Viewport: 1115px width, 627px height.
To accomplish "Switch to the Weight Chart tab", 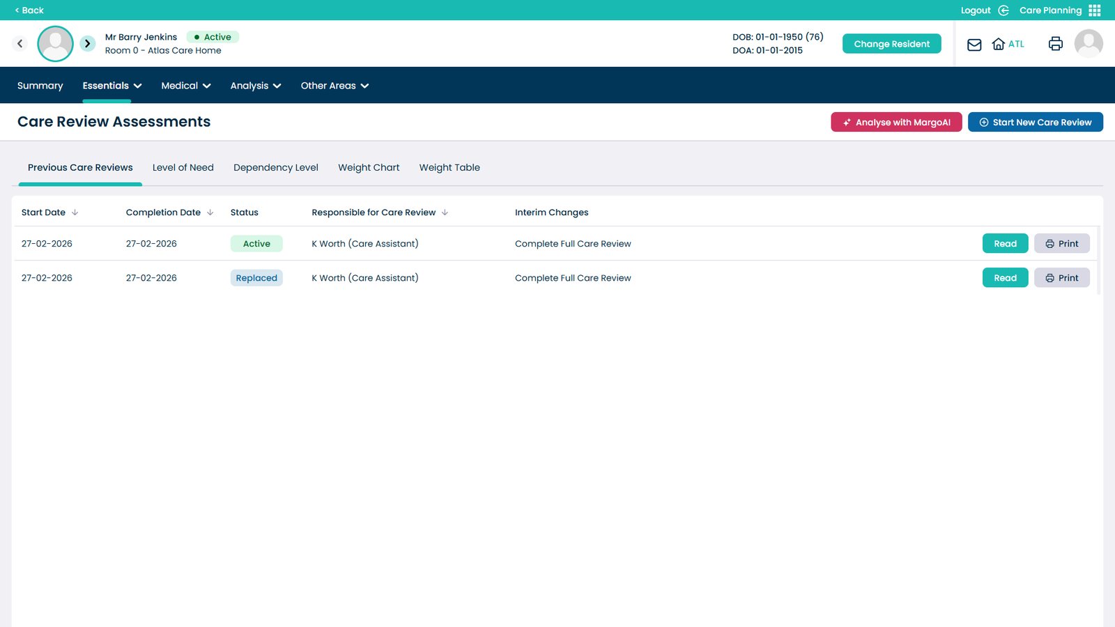I will click(x=369, y=168).
